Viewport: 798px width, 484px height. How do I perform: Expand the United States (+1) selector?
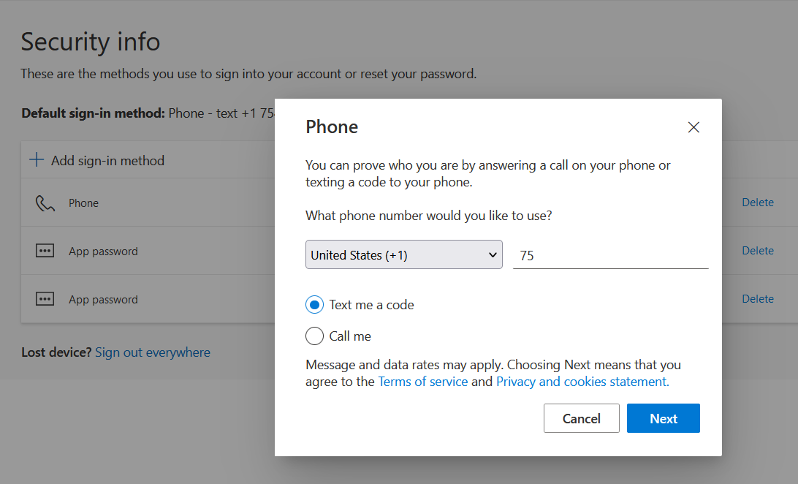point(403,254)
